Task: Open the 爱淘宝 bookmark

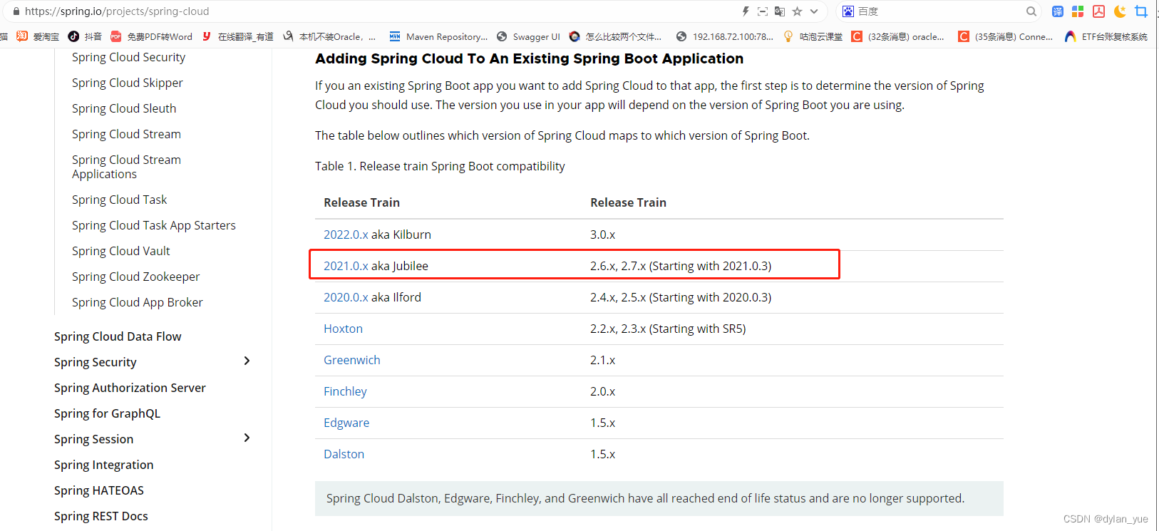Action: 38,36
